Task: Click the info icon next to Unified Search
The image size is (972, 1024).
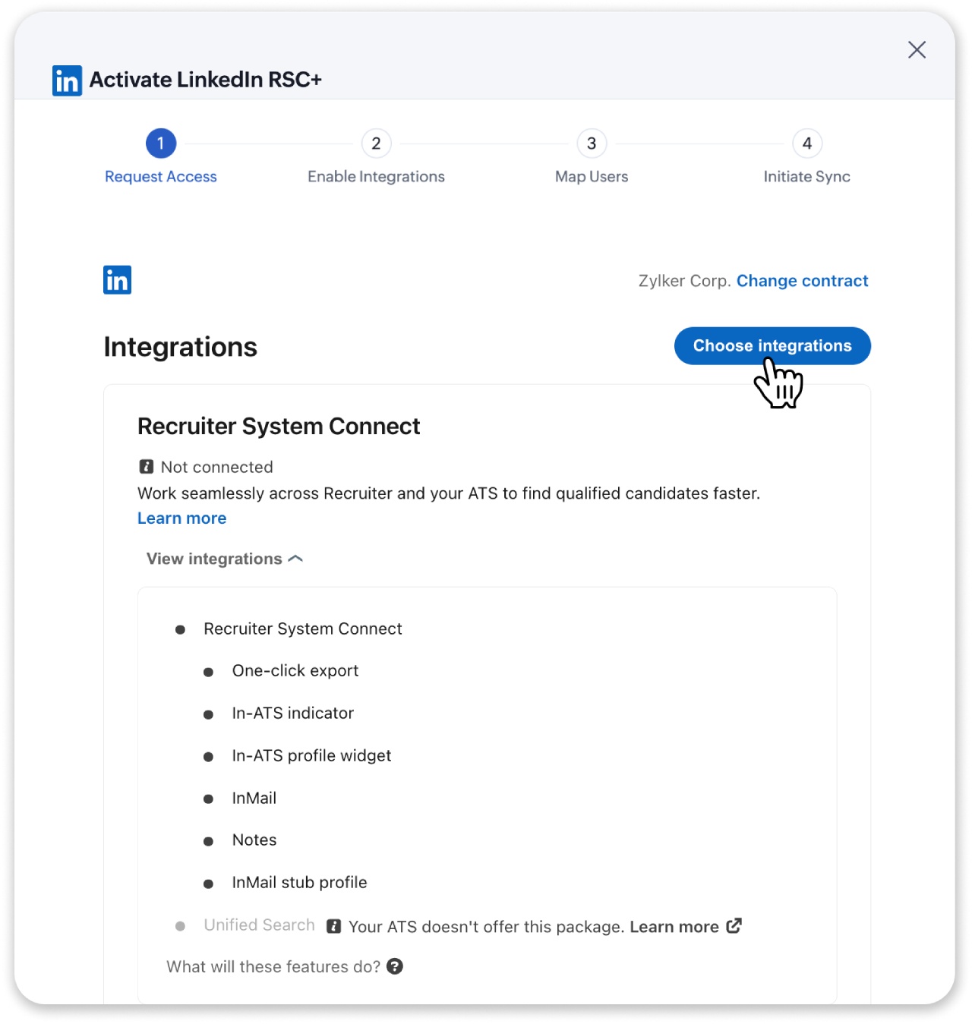Action: tap(333, 926)
